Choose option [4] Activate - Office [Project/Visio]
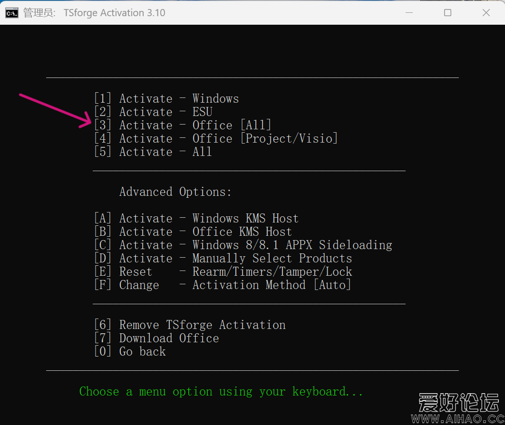This screenshot has height=425, width=505. pyautogui.click(x=216, y=138)
